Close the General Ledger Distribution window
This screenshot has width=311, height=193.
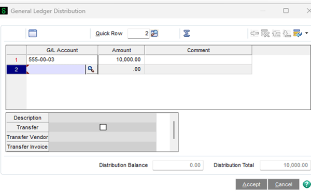308,11
